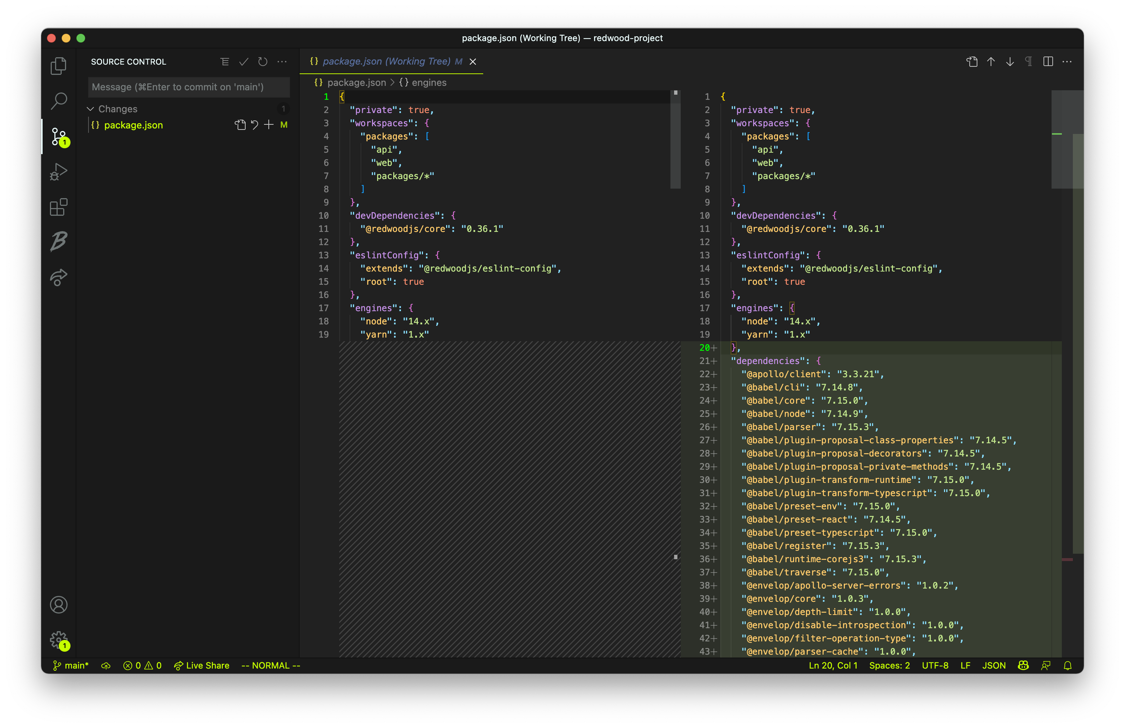Open editor more actions ellipsis menu
Image resolution: width=1125 pixels, height=728 pixels.
tap(1067, 61)
